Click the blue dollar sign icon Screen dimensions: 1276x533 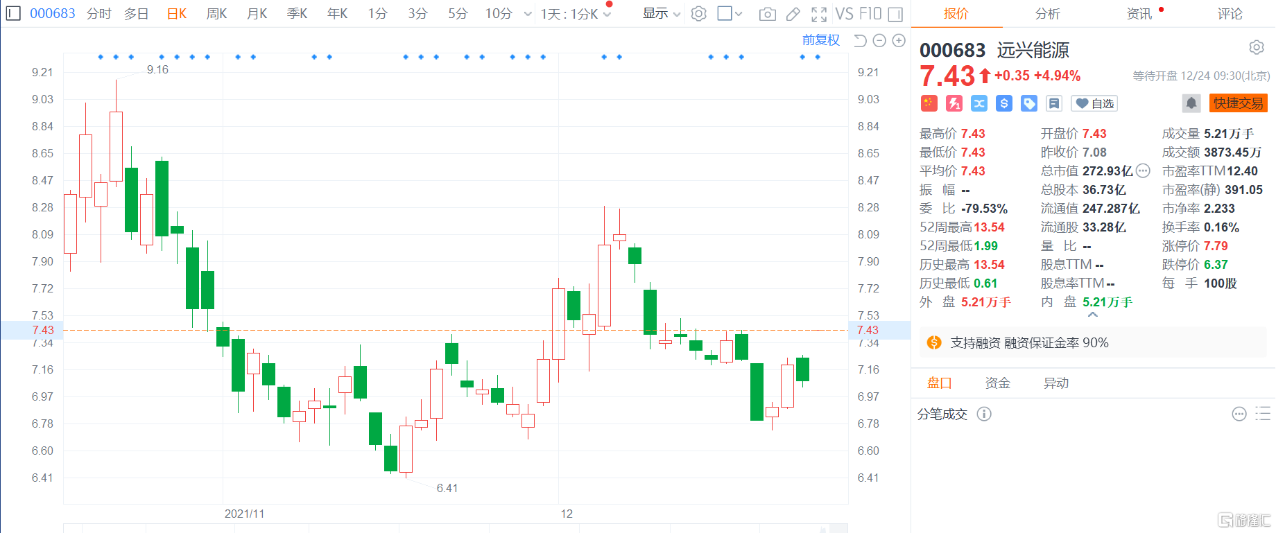(x=1004, y=103)
